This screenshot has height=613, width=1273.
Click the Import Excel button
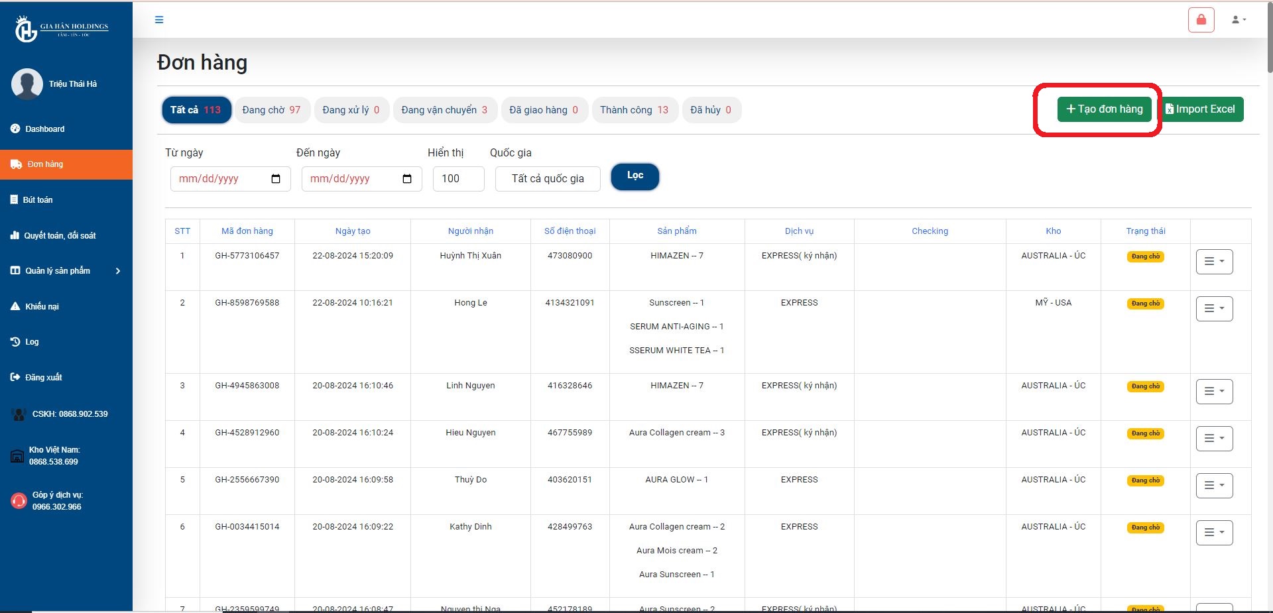1200,109
